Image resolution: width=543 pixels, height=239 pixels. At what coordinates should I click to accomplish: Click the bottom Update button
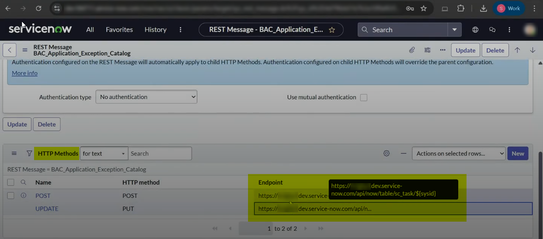(17, 124)
